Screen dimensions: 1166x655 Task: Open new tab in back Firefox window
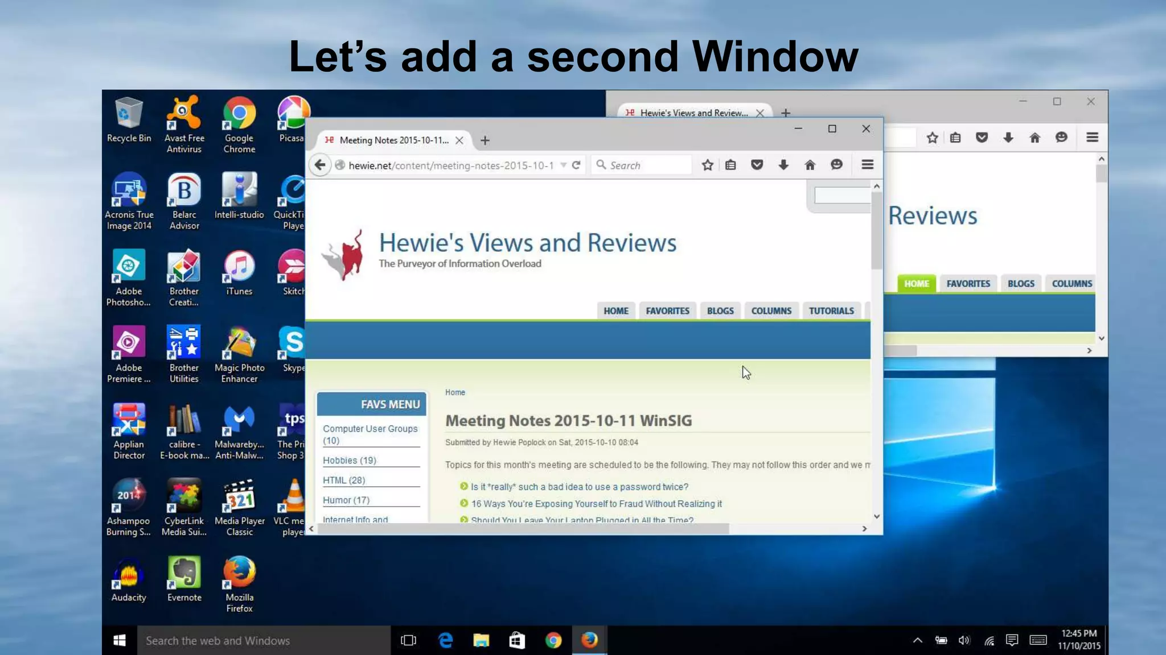(786, 113)
